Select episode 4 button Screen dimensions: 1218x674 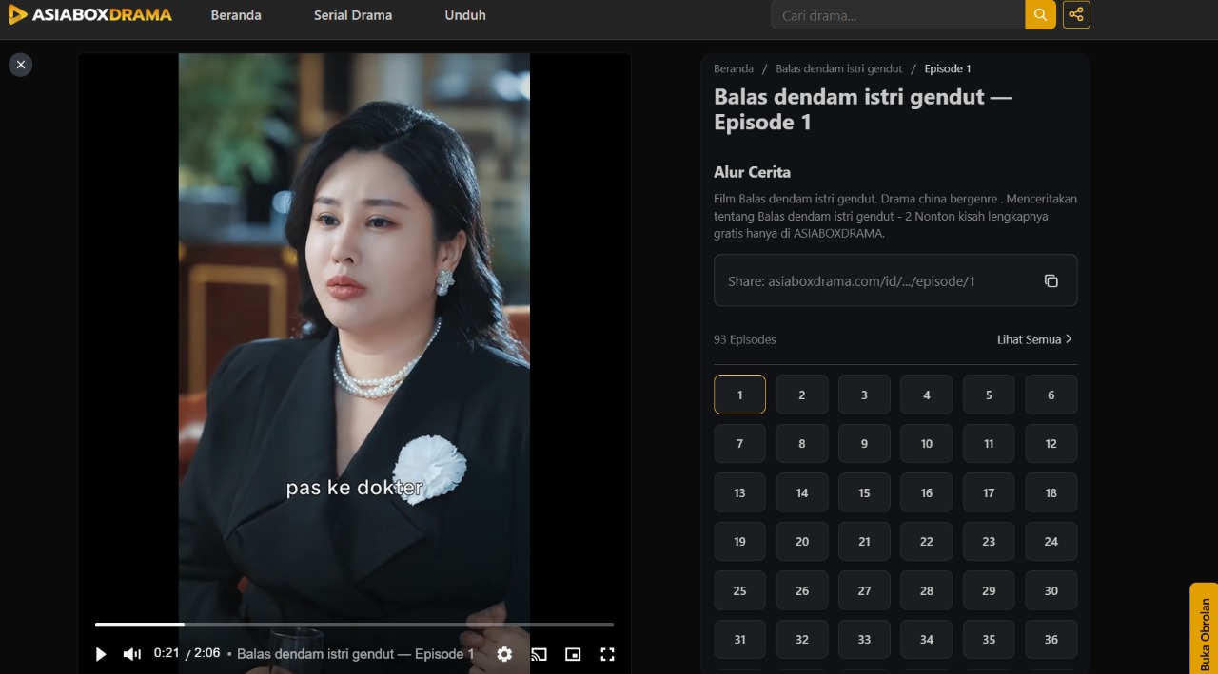tap(927, 395)
